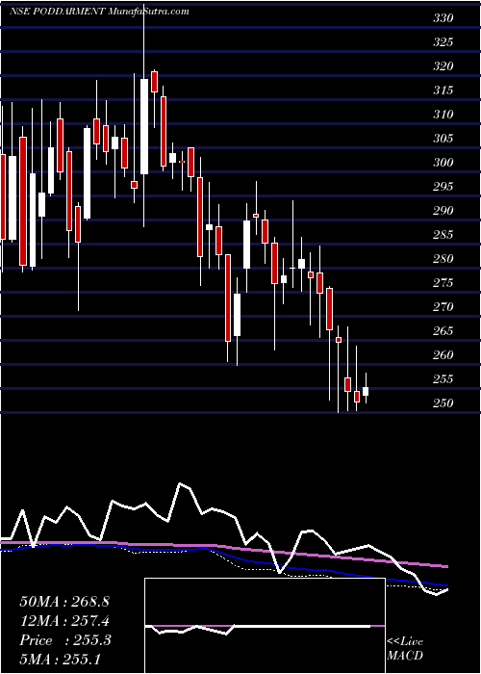Click the 270 price axis label

pyautogui.click(x=443, y=307)
